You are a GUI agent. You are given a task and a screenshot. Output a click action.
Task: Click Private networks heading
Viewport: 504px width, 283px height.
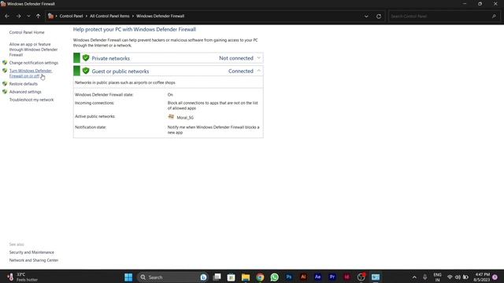pos(110,58)
